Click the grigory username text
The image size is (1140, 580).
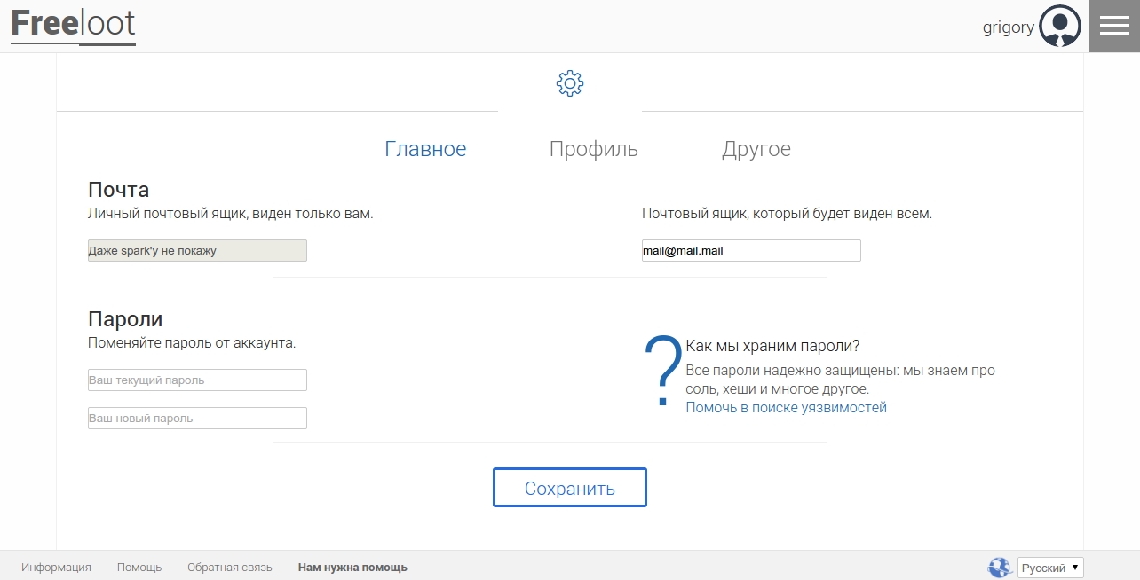1009,27
